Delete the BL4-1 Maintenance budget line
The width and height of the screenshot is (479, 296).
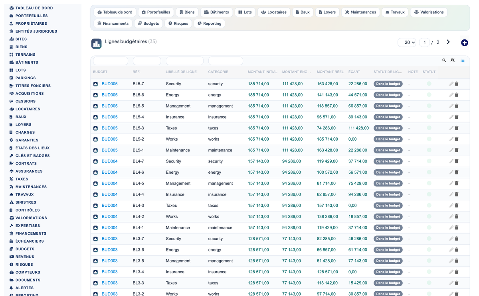[457, 228]
